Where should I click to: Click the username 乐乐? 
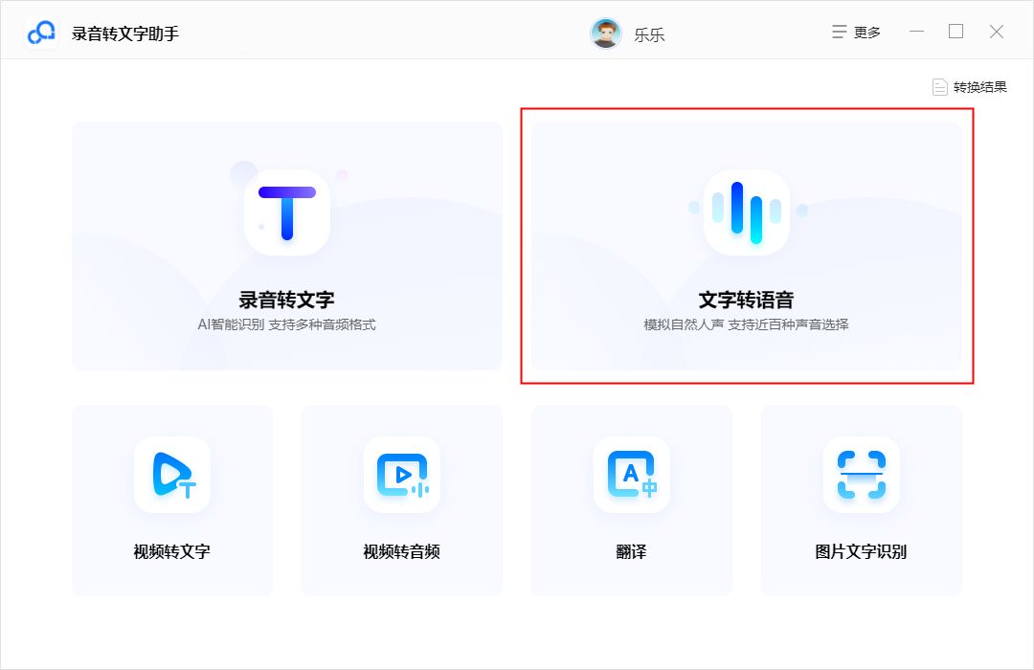[x=649, y=34]
